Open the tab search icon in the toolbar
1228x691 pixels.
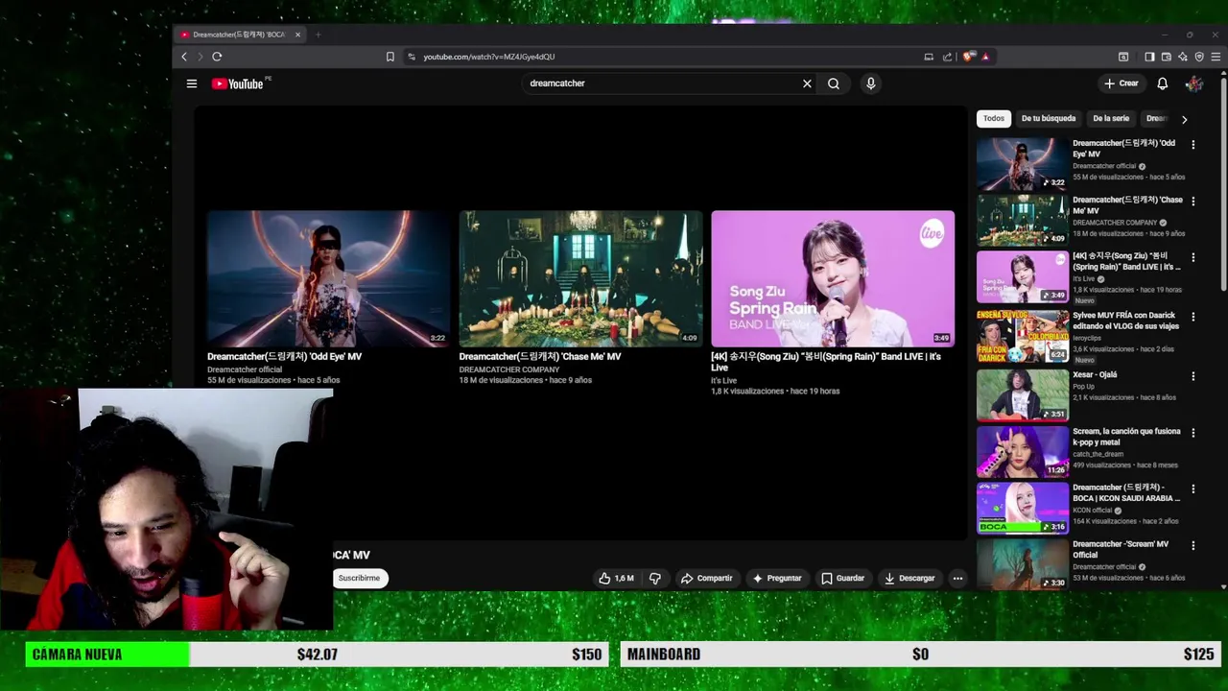click(x=1123, y=57)
